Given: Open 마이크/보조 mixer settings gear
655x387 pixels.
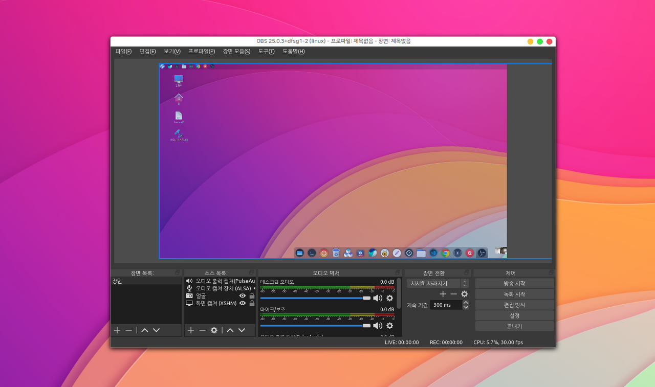Looking at the screenshot, I should pyautogui.click(x=390, y=326).
